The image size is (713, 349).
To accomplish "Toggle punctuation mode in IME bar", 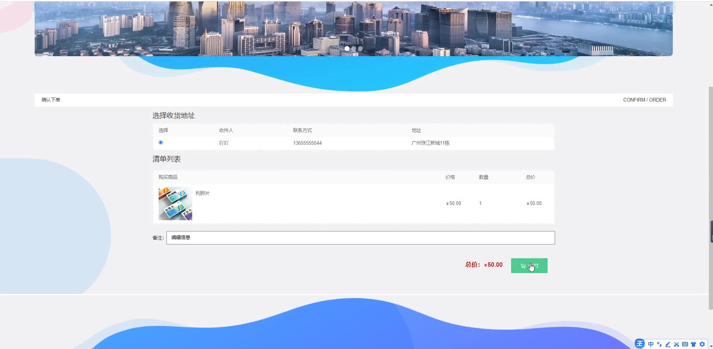I will [659, 344].
